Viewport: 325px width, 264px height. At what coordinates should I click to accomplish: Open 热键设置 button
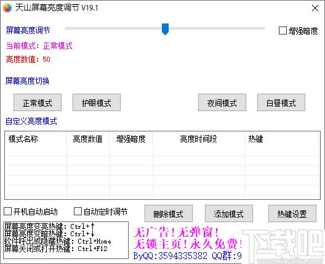[292, 214]
